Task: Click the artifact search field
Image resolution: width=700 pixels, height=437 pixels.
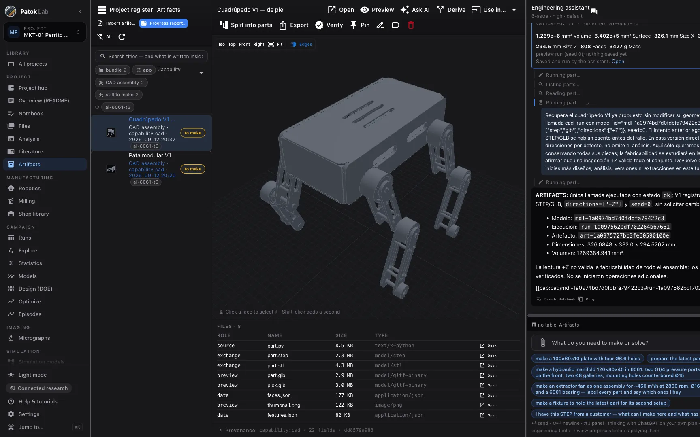Action: pos(151,56)
